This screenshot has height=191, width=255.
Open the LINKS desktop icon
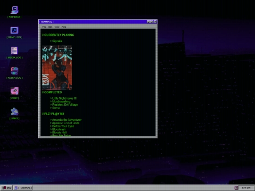click(15, 114)
